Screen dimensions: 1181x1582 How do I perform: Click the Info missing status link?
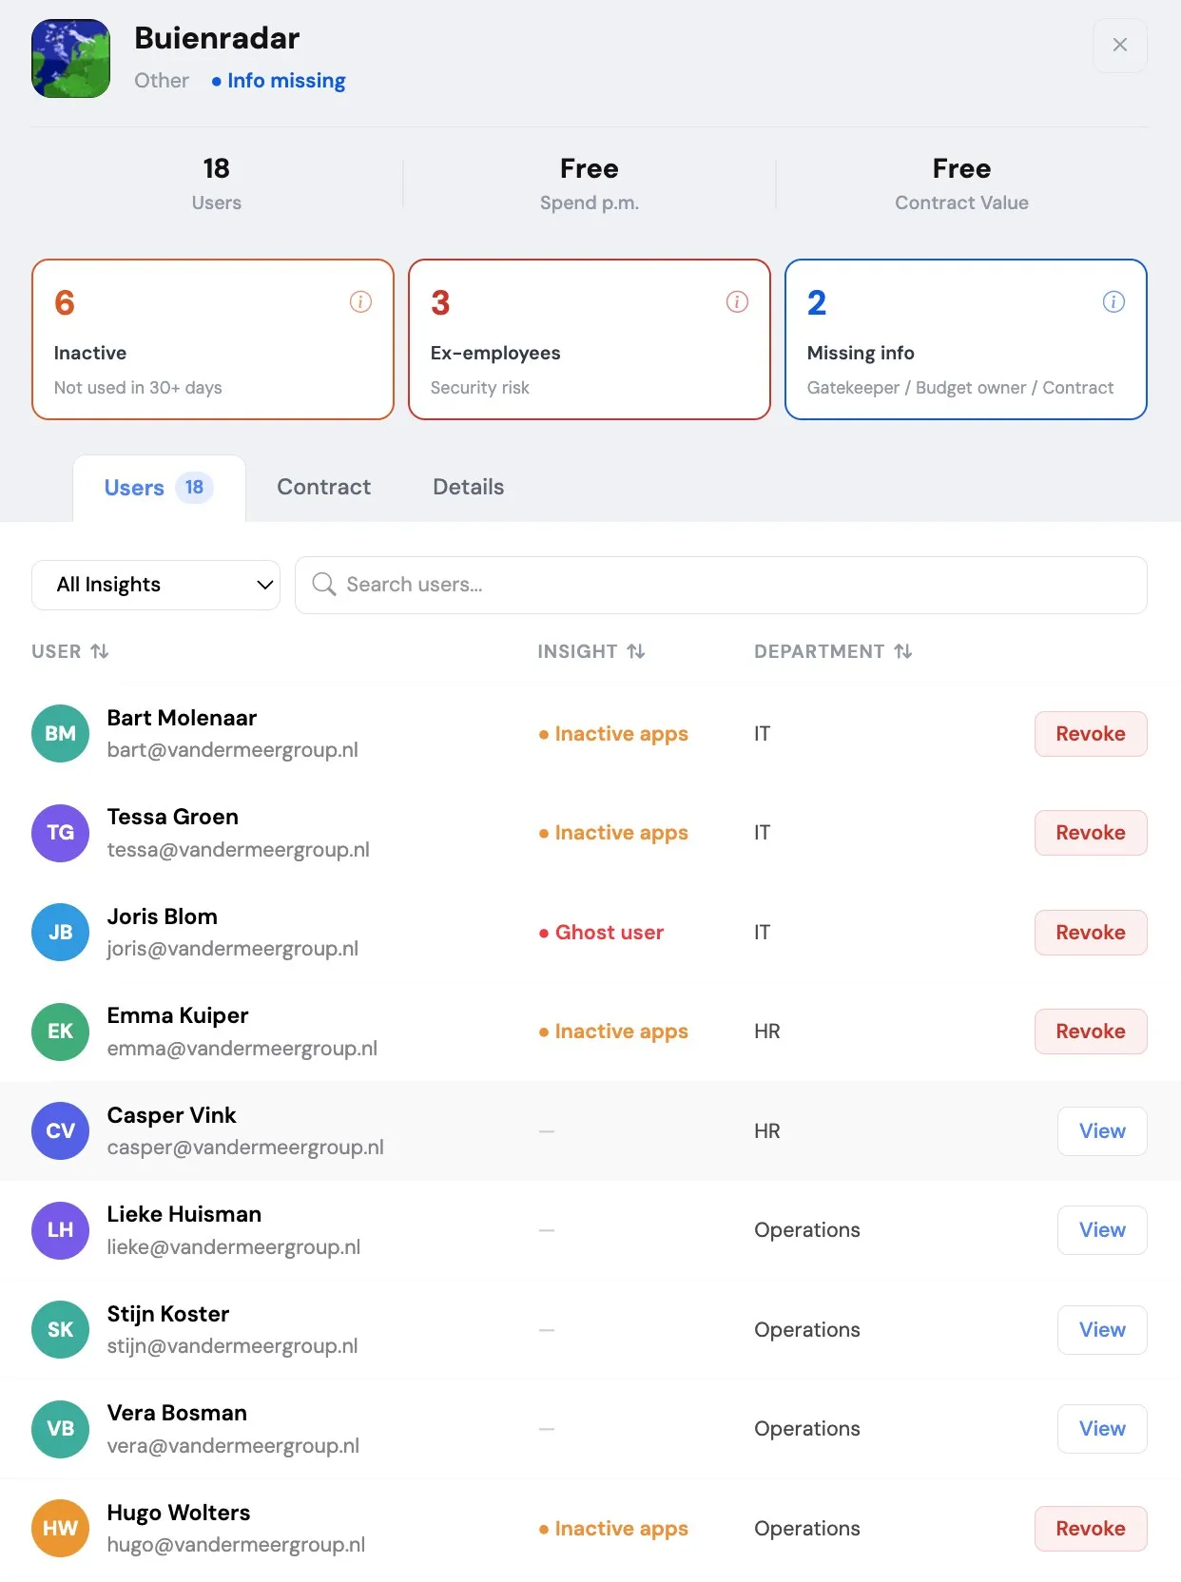(x=279, y=81)
